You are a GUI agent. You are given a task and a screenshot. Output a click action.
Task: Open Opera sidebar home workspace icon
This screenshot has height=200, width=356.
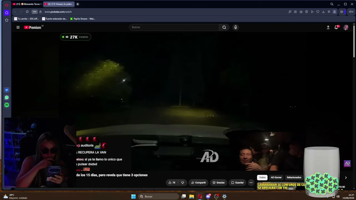[x=7, y=12]
